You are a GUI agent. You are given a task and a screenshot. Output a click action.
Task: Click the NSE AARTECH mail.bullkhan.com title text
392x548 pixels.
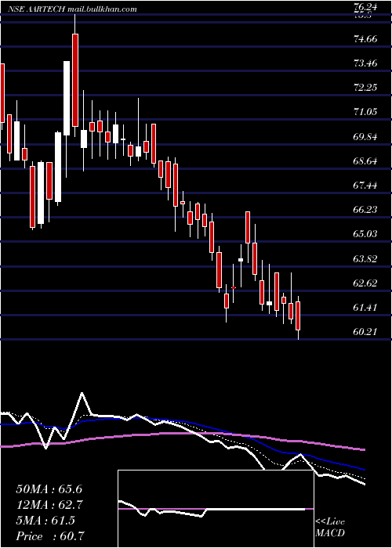coord(73,9)
